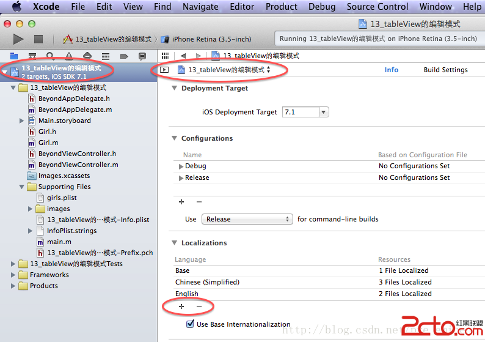Collapse the Deployment Target section
Image resolution: width=485 pixels, height=342 pixels.
[x=175, y=88]
